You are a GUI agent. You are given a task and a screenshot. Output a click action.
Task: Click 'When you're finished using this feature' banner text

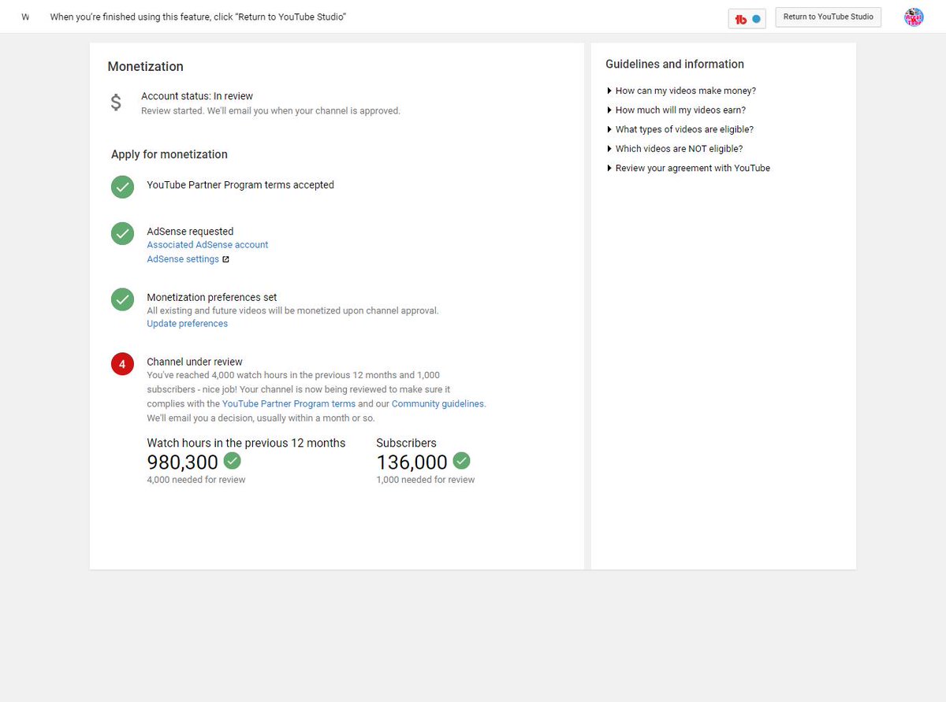(x=198, y=17)
